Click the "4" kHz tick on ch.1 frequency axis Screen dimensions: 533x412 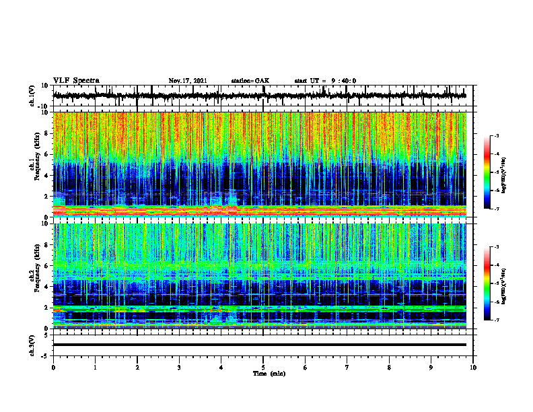(x=46, y=176)
